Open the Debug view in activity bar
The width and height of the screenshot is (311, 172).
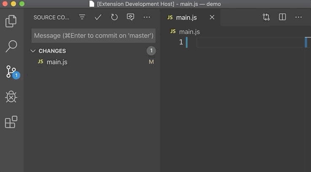(x=11, y=97)
